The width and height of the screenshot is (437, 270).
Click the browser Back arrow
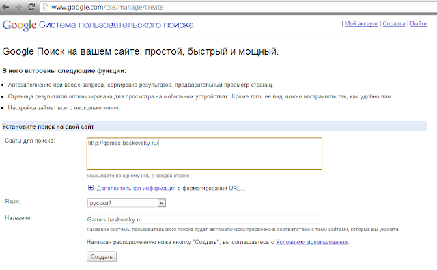(5, 7)
